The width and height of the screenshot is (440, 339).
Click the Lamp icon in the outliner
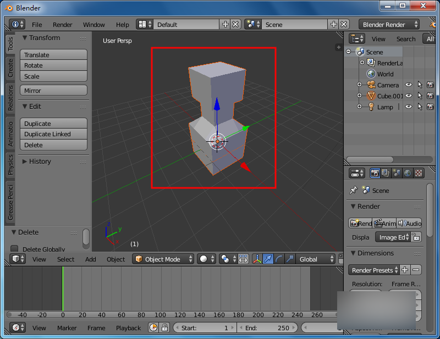pos(371,107)
